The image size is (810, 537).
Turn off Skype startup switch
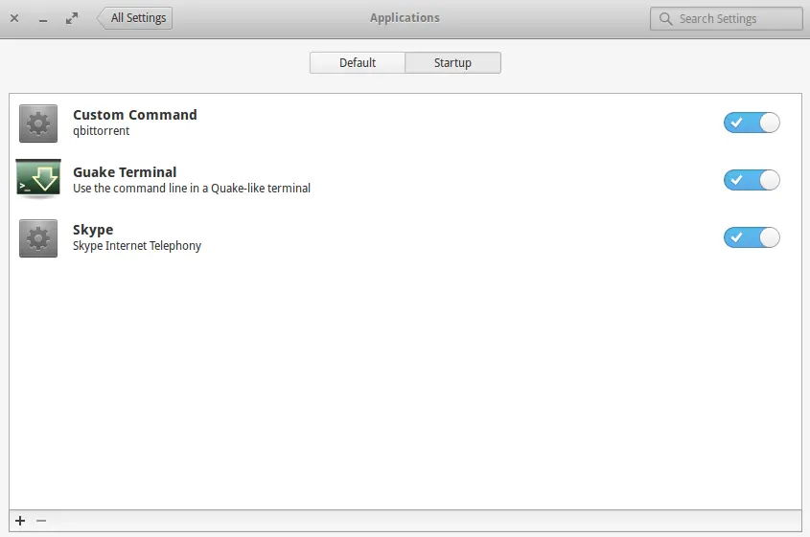[752, 237]
